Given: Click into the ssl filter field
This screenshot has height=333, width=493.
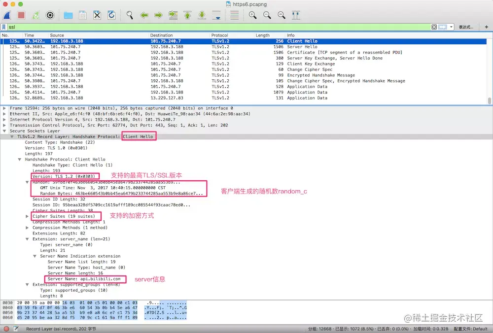Looking at the screenshot, I should pos(218,27).
